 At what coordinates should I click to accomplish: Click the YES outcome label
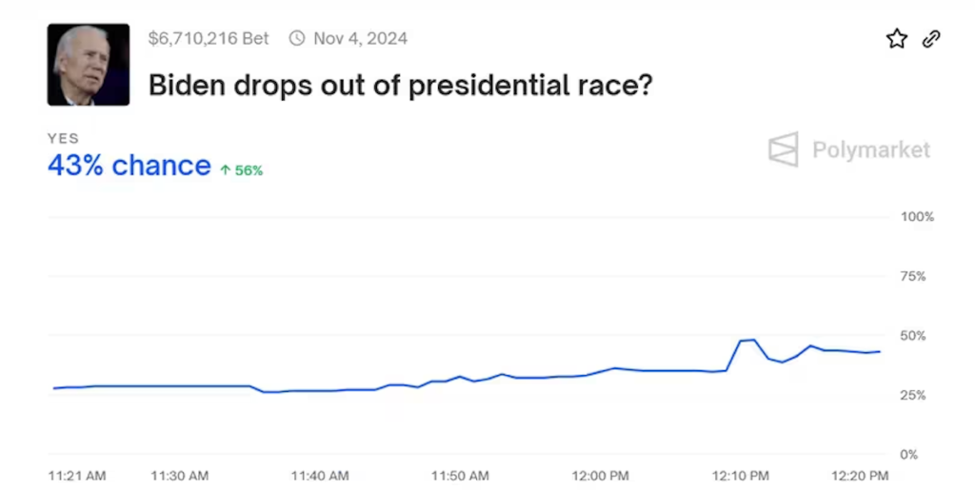tap(64, 139)
